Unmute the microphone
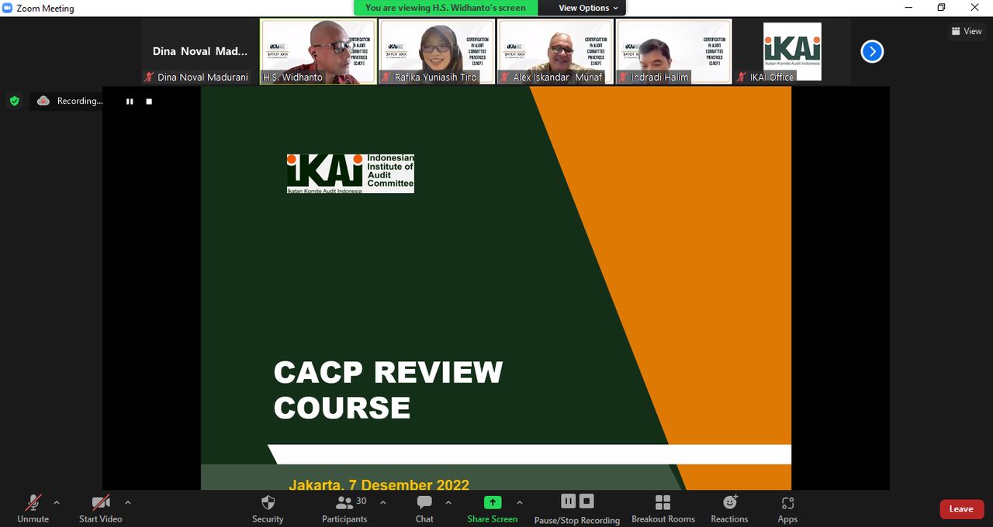Screen dimensions: 993x527 [x=33, y=508]
